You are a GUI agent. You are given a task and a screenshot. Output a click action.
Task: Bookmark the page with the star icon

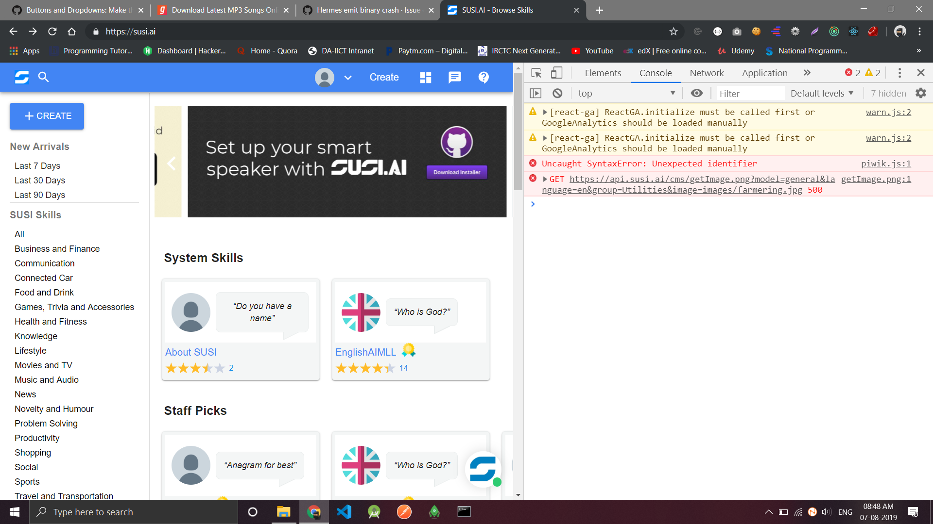pos(674,32)
